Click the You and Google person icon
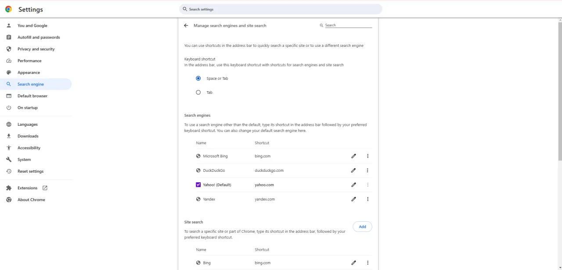The width and height of the screenshot is (562, 270). coord(9,25)
